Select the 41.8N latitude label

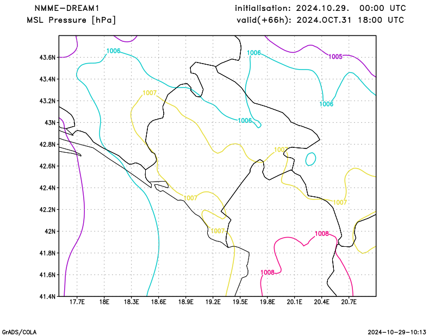pyautogui.click(x=47, y=253)
